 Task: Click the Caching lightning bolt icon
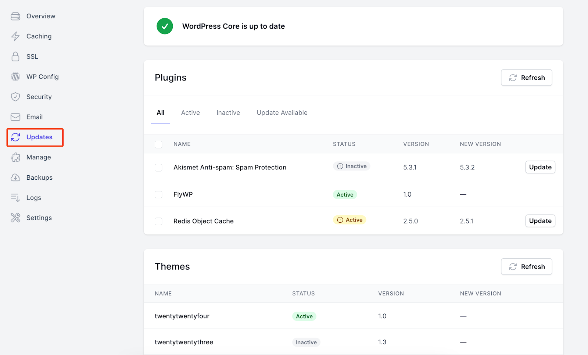[x=15, y=36]
